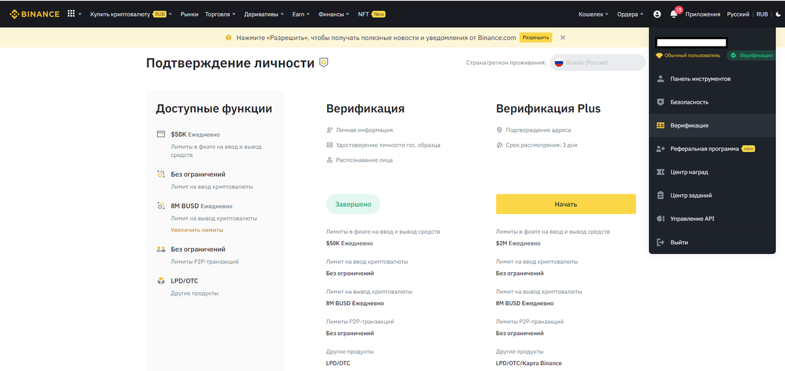Screen dimensions: 785x371
Task: Click the warning icon in notification banner
Action: 228,38
